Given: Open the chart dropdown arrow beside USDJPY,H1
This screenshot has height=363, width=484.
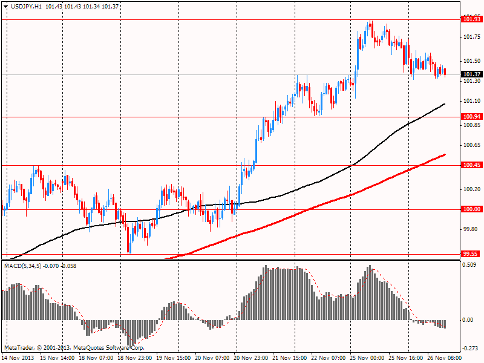Looking at the screenshot, I should (6, 7).
